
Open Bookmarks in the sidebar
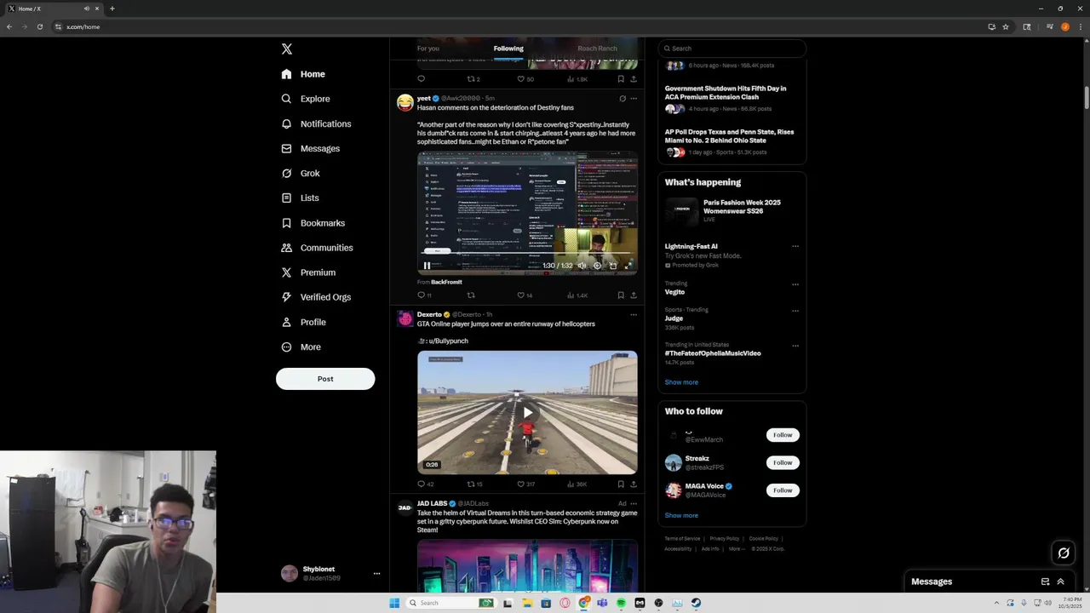(313, 223)
